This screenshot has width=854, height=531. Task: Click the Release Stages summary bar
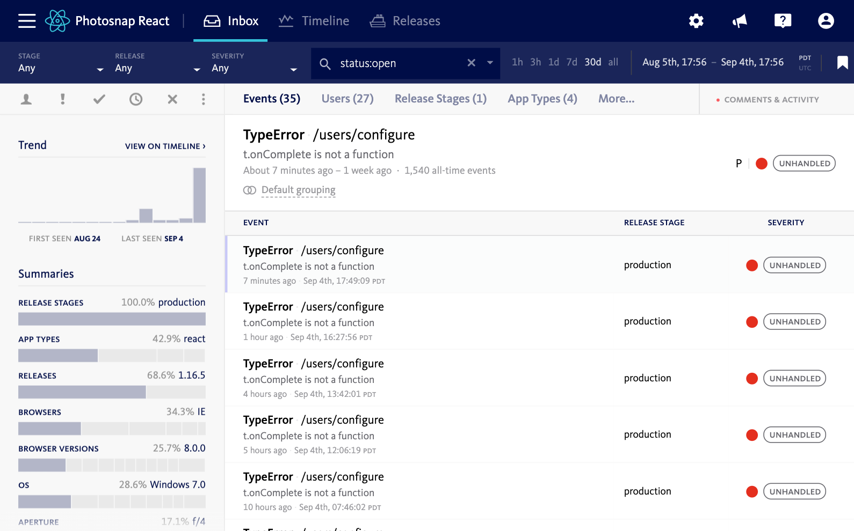point(112,319)
